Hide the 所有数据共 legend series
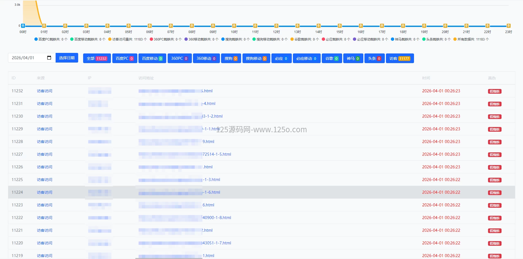This screenshot has width=523, height=259. 471,39
